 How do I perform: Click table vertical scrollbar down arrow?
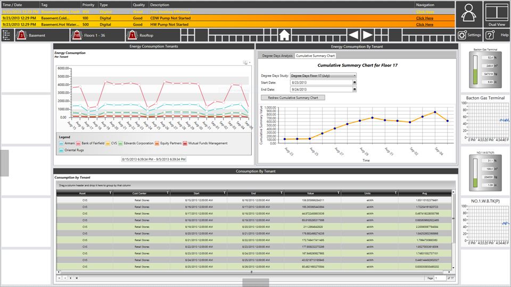coord(453,268)
